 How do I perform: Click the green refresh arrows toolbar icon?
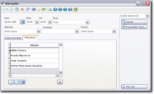[x=44, y=9]
